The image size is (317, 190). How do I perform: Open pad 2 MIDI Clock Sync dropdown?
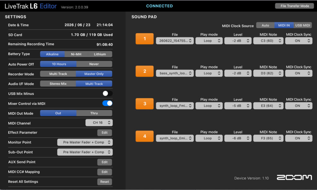(x=299, y=73)
